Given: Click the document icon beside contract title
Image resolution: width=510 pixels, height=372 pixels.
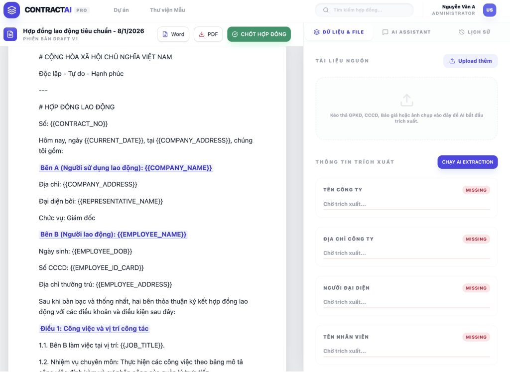Looking at the screenshot, I should (x=10, y=34).
